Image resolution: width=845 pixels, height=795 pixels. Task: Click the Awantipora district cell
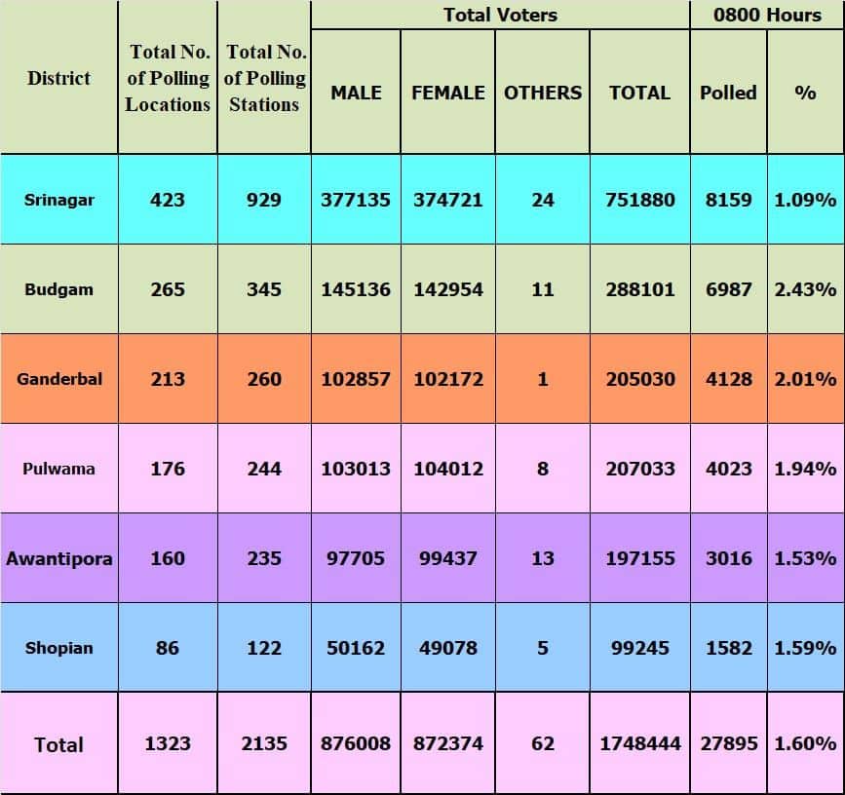[58, 558]
